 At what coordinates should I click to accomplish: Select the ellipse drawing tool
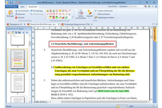(54, 14)
